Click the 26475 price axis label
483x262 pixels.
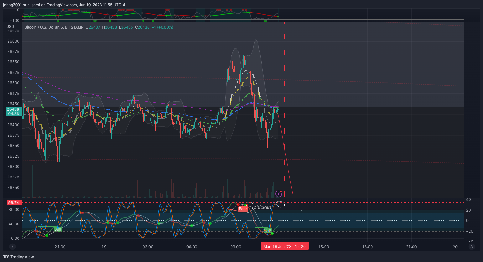(13, 94)
